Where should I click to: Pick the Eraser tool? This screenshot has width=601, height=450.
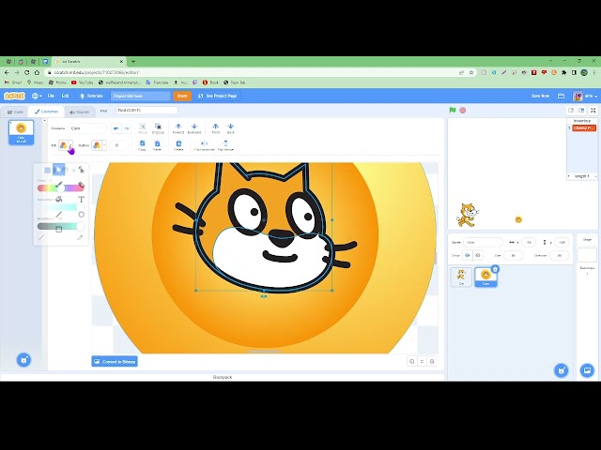coord(82,185)
